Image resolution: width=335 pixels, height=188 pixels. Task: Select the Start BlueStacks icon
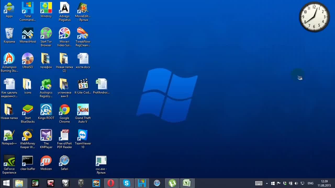pyautogui.click(x=27, y=114)
